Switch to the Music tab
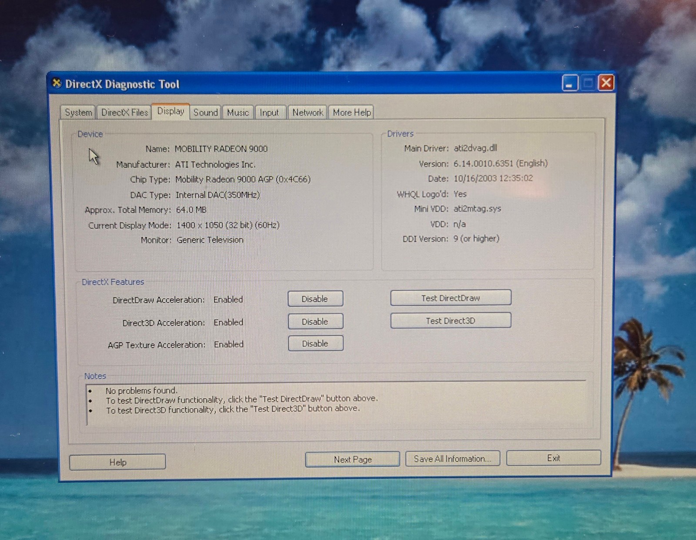The height and width of the screenshot is (540, 696). click(238, 113)
